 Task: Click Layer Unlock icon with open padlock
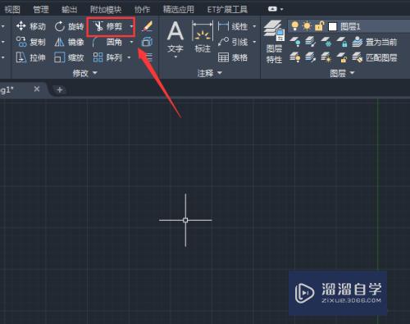click(342, 57)
